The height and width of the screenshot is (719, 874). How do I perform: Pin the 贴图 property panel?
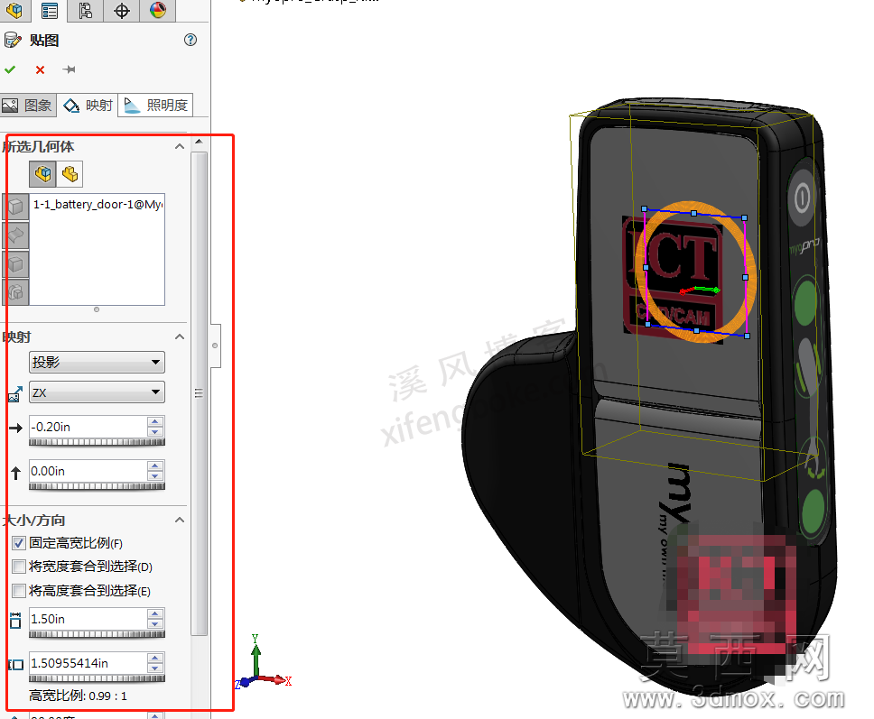(x=70, y=69)
